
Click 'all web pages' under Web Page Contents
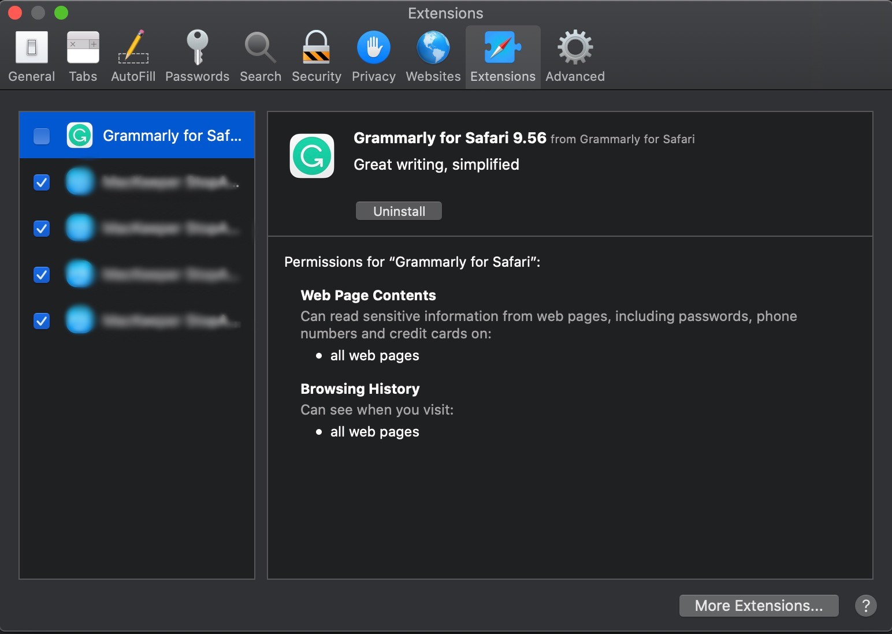pyautogui.click(x=375, y=356)
